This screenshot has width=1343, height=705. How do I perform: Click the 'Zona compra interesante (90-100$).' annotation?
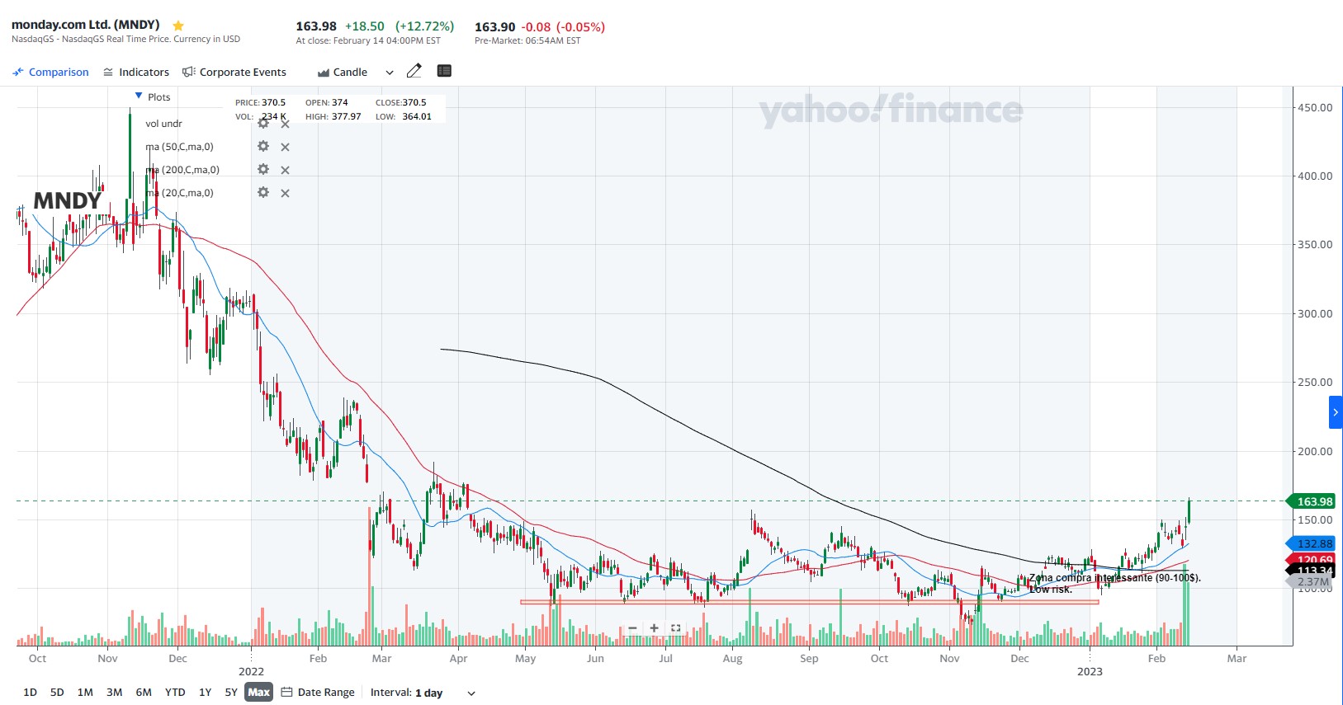pos(1115,577)
